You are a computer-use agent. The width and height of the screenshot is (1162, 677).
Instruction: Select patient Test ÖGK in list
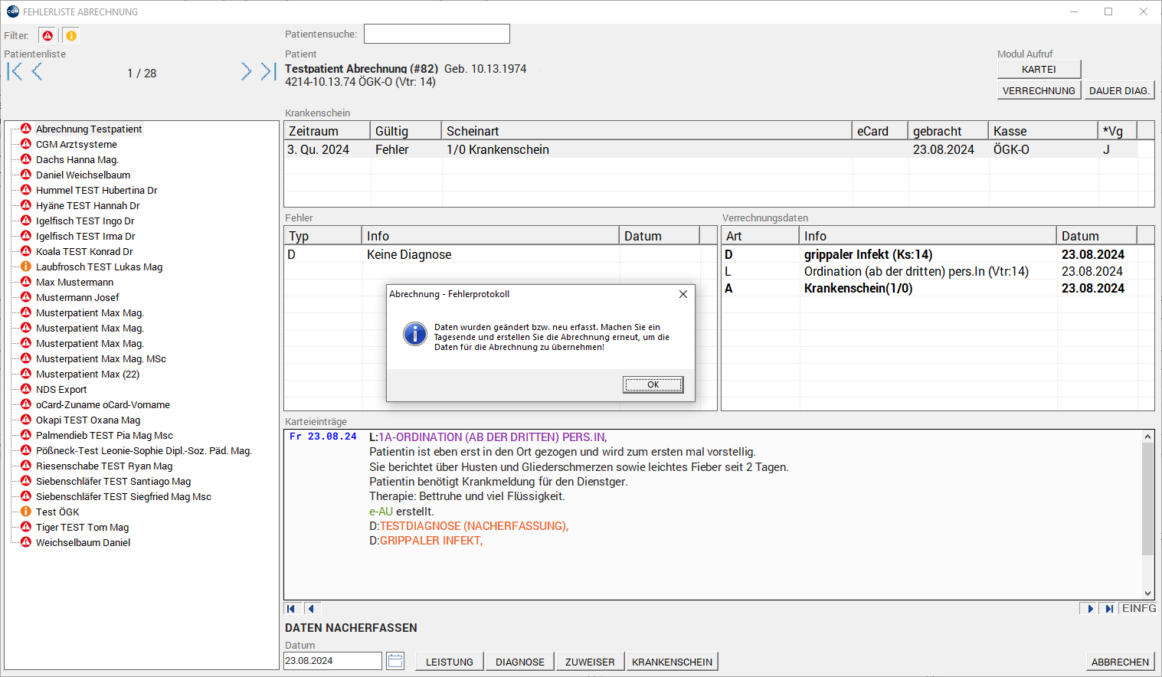(x=57, y=512)
